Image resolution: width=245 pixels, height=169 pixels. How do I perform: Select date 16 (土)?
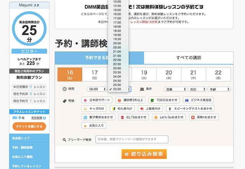tap(70, 75)
